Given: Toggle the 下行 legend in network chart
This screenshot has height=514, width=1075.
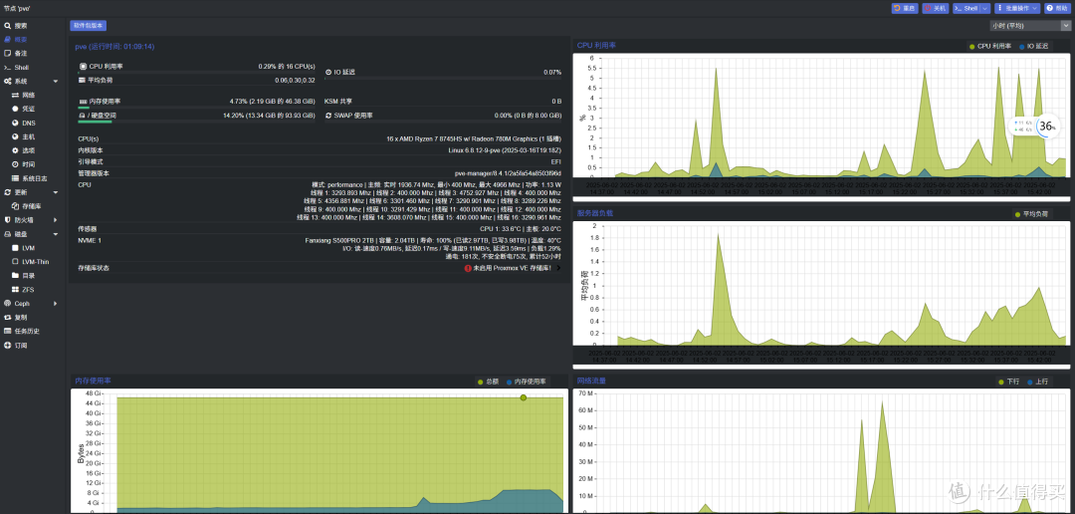Looking at the screenshot, I should 1011,382.
